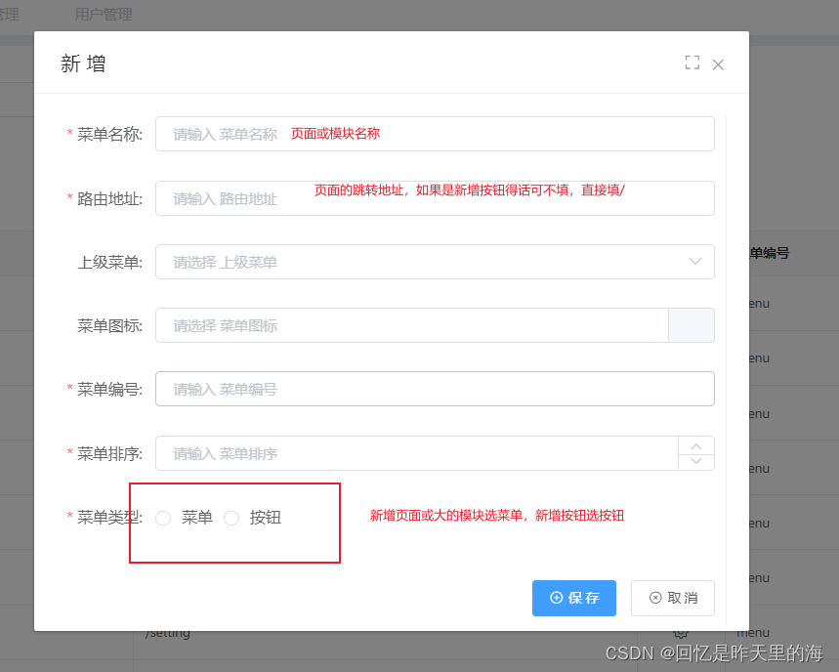Image resolution: width=839 pixels, height=672 pixels.
Task: Select the 按钮 radio option
Action: [231, 518]
